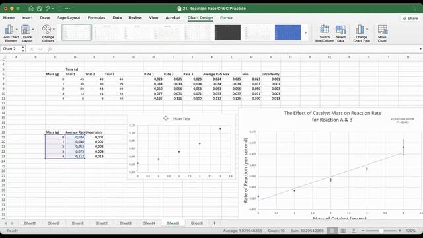423x238 pixels.
Task: Expand the Change Chart Type dropdown arrow
Action: (x=367, y=29)
